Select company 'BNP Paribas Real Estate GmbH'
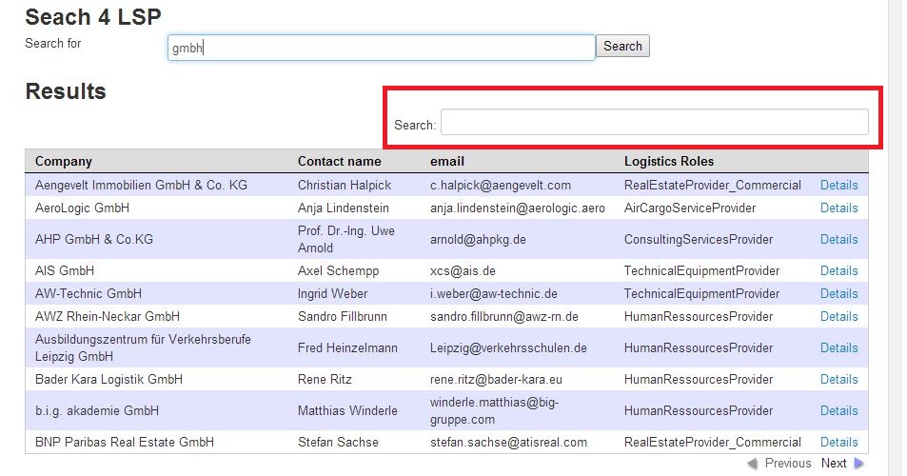Image resolution: width=907 pixels, height=476 pixels. coord(125,442)
